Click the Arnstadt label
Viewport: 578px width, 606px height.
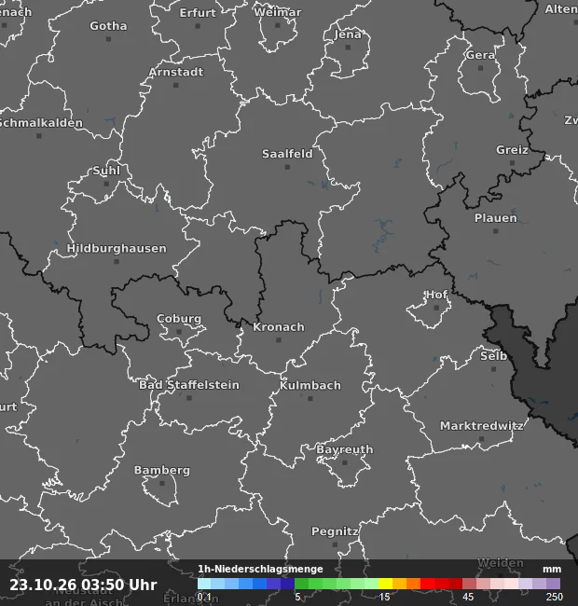pyautogui.click(x=176, y=72)
